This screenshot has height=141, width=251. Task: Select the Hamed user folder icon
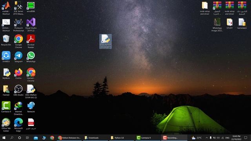(6, 90)
